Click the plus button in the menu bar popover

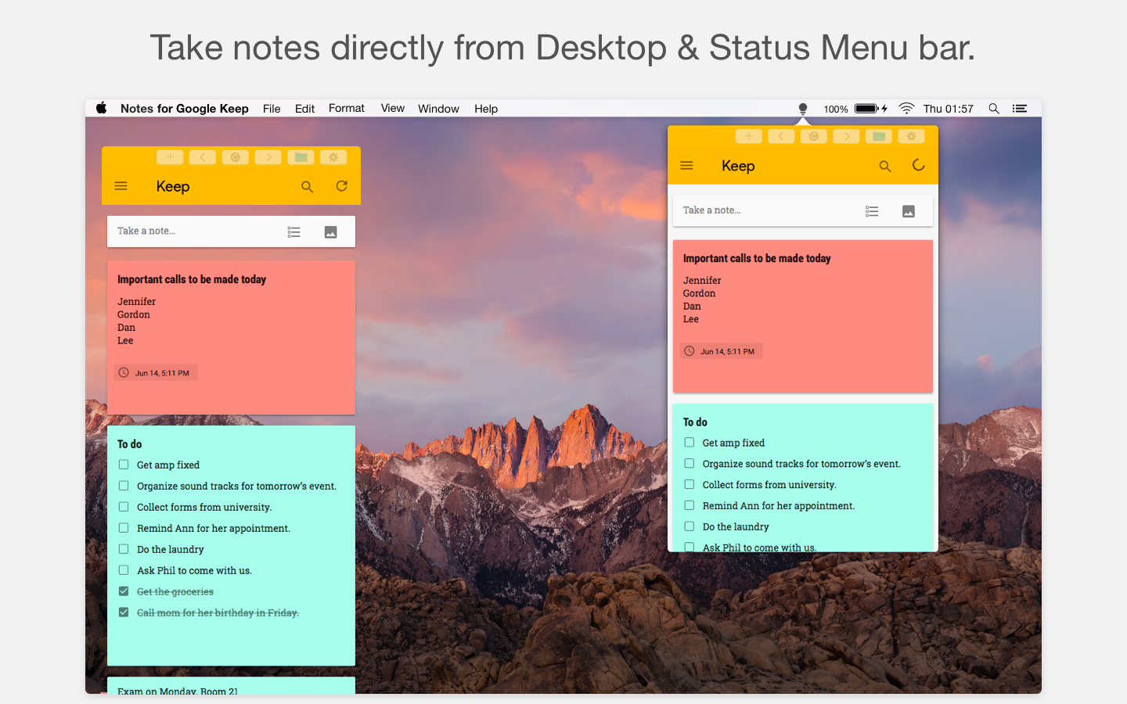point(749,136)
